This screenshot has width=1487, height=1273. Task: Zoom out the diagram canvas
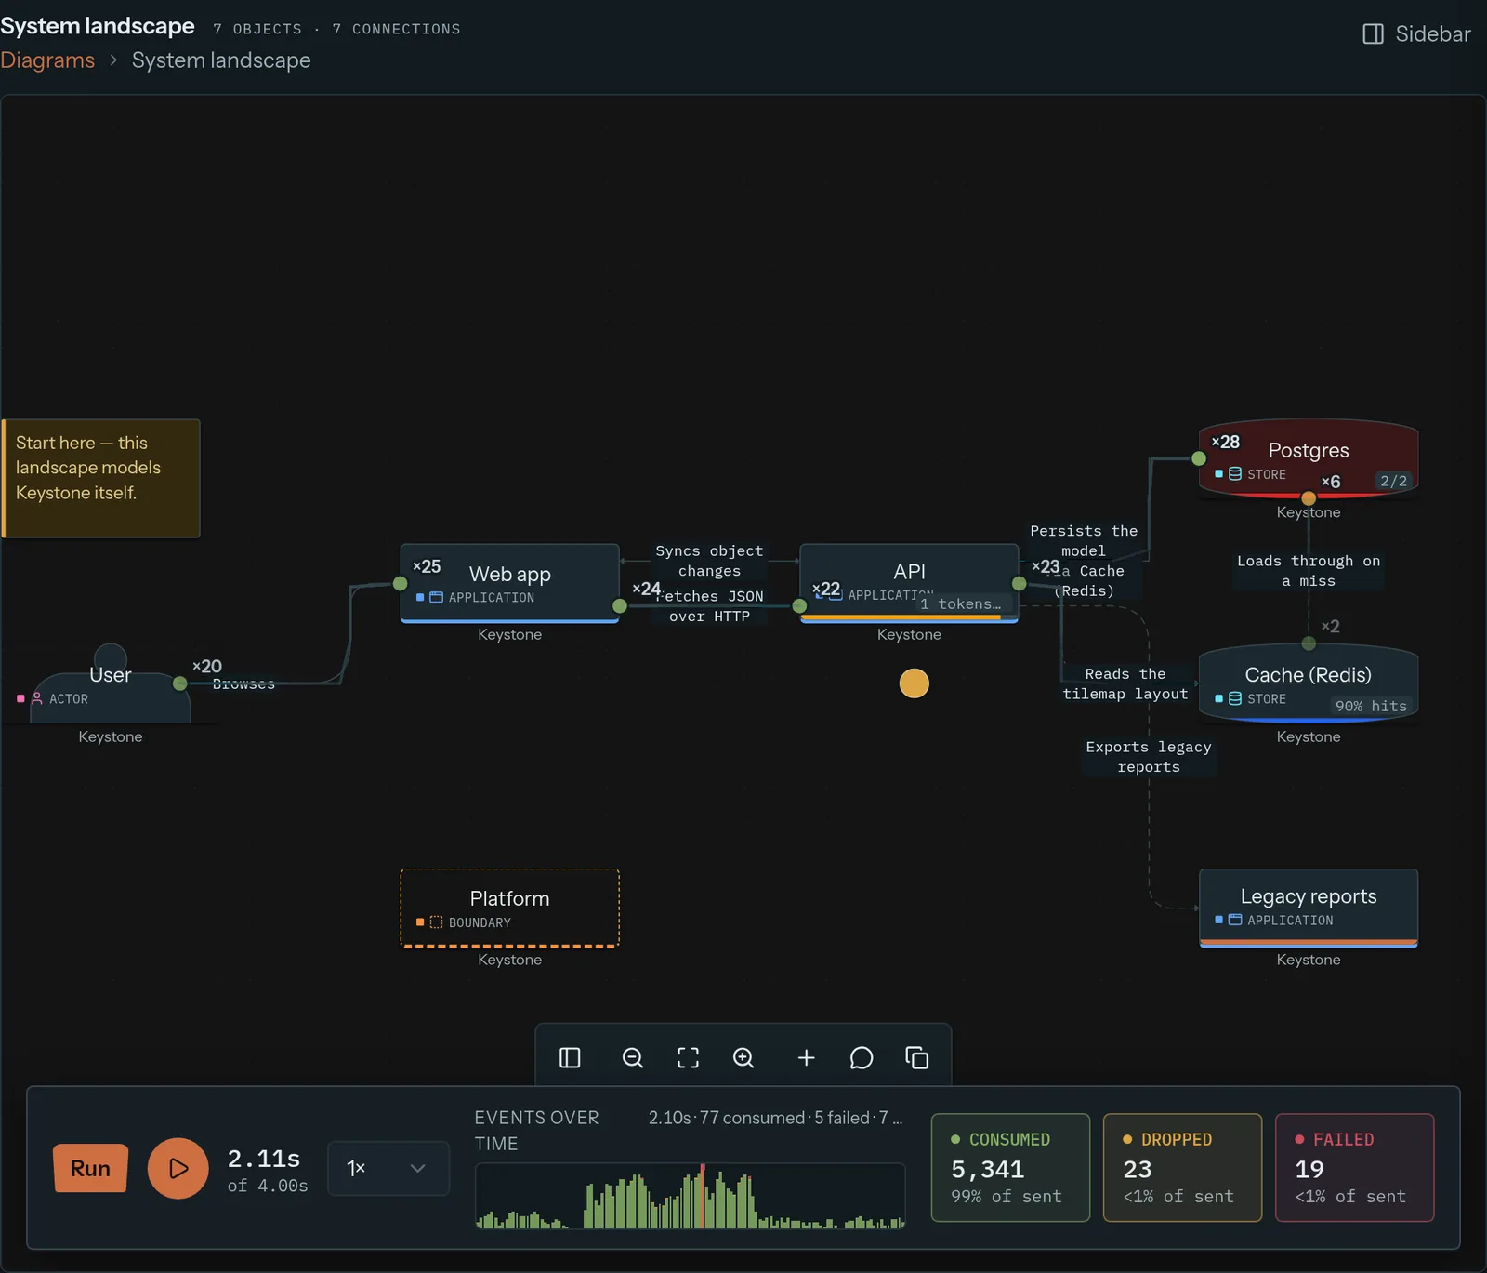(633, 1058)
